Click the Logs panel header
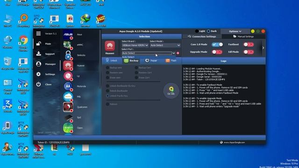Viewport: 299px width, 168px height. point(223,61)
